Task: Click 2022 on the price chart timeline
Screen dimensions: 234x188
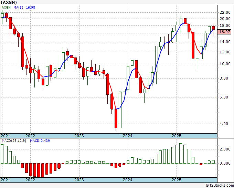Action: pyautogui.click(x=30, y=136)
